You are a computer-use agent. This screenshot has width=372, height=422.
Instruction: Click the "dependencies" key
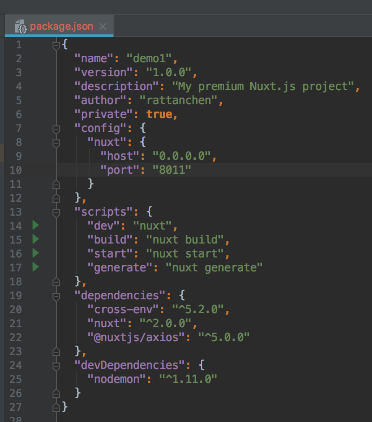click(x=120, y=296)
